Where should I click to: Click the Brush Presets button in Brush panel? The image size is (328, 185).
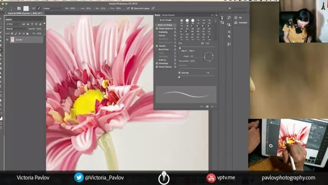[x=166, y=20]
